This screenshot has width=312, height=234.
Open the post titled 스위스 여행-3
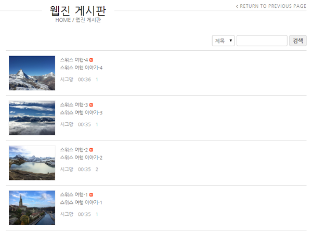[74, 105]
